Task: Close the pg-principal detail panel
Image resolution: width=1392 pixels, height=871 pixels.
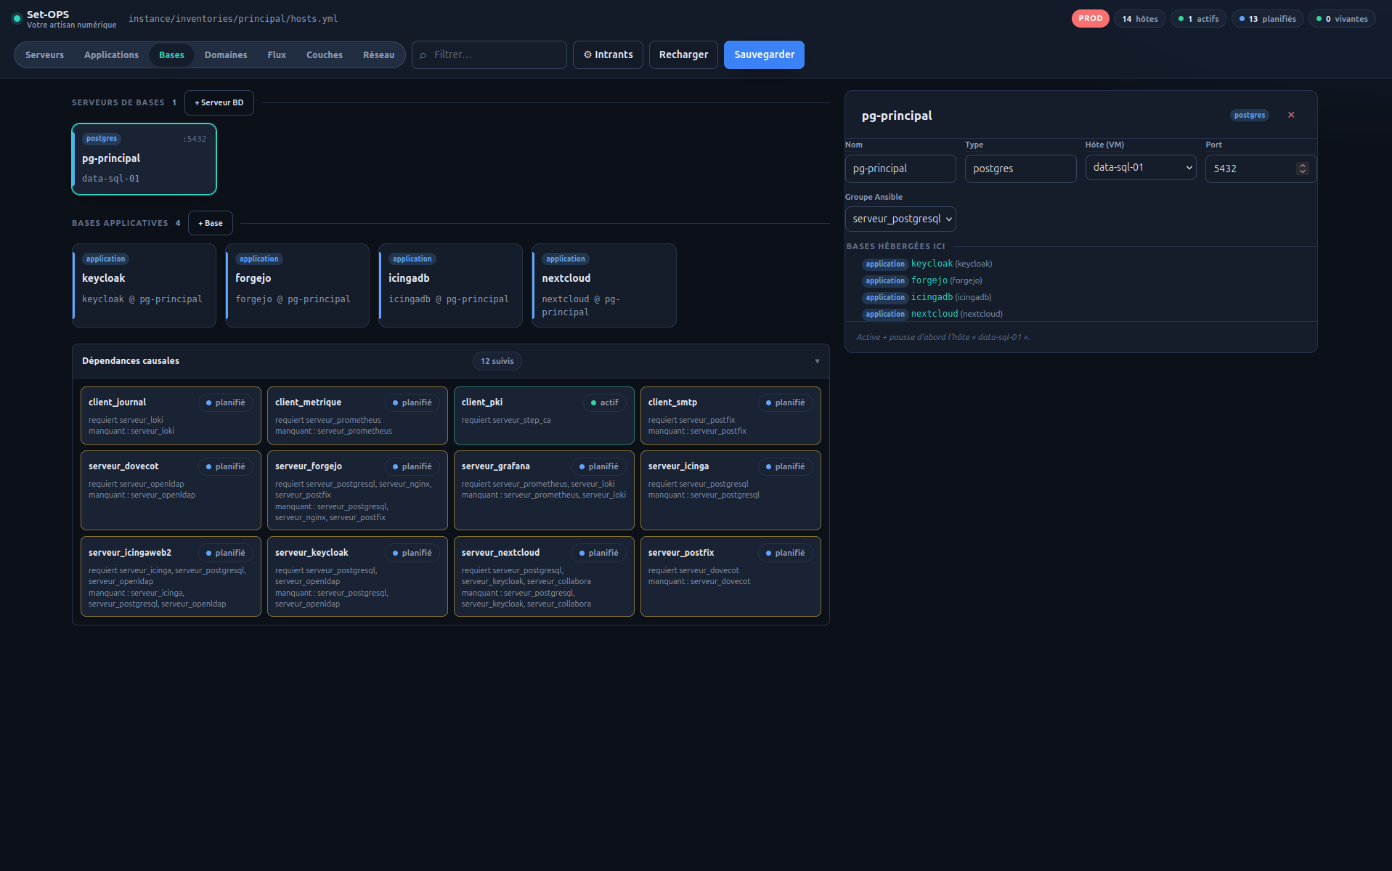Action: click(1291, 115)
